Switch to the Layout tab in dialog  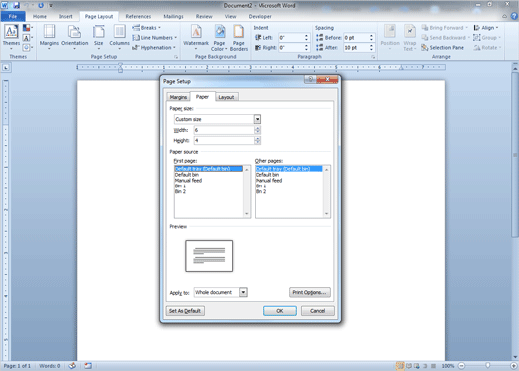(226, 97)
